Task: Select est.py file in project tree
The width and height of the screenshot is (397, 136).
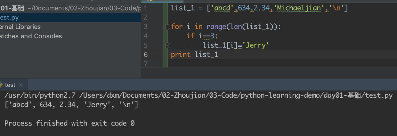Action: (70, 17)
